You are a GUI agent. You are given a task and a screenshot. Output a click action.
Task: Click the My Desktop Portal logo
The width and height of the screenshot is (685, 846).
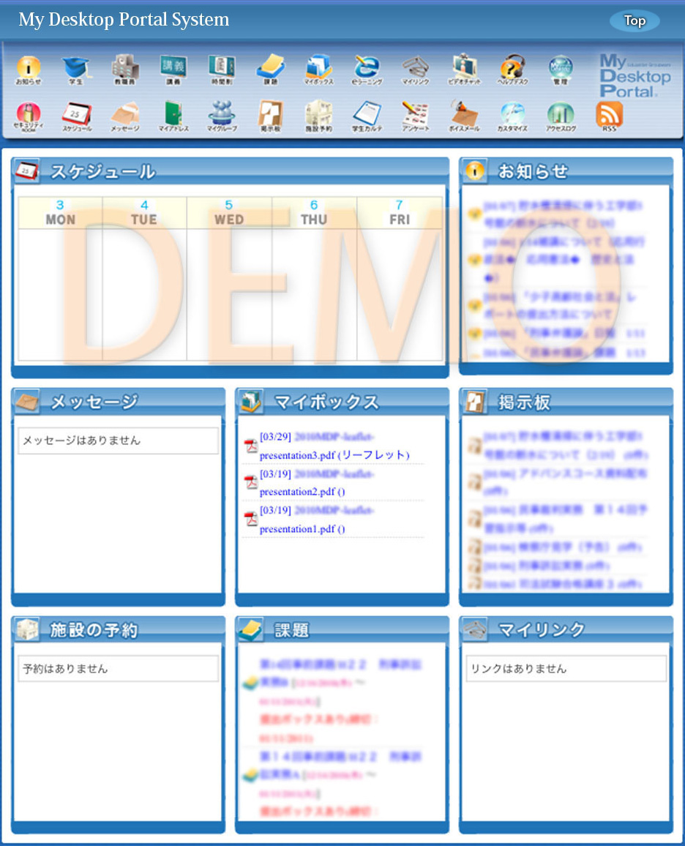[x=634, y=75]
